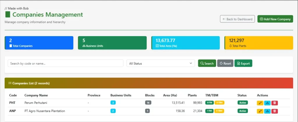Viewport: 298px width, 122px height.
Task: Click the Perum Perhutani name cell
Action: (36, 103)
